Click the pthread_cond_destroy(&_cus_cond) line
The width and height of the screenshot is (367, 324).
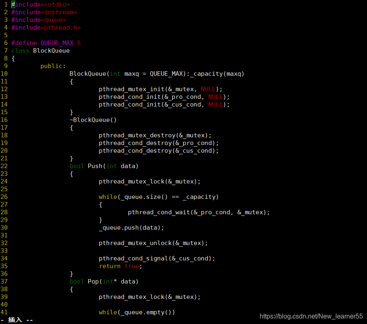[x=159, y=151]
